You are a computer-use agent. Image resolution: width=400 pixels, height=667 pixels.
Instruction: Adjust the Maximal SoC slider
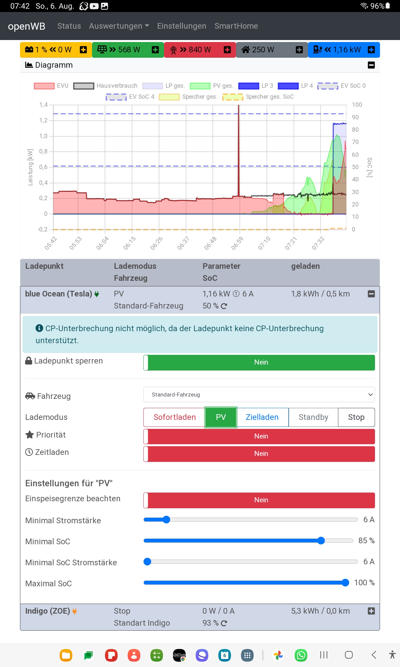(x=246, y=583)
